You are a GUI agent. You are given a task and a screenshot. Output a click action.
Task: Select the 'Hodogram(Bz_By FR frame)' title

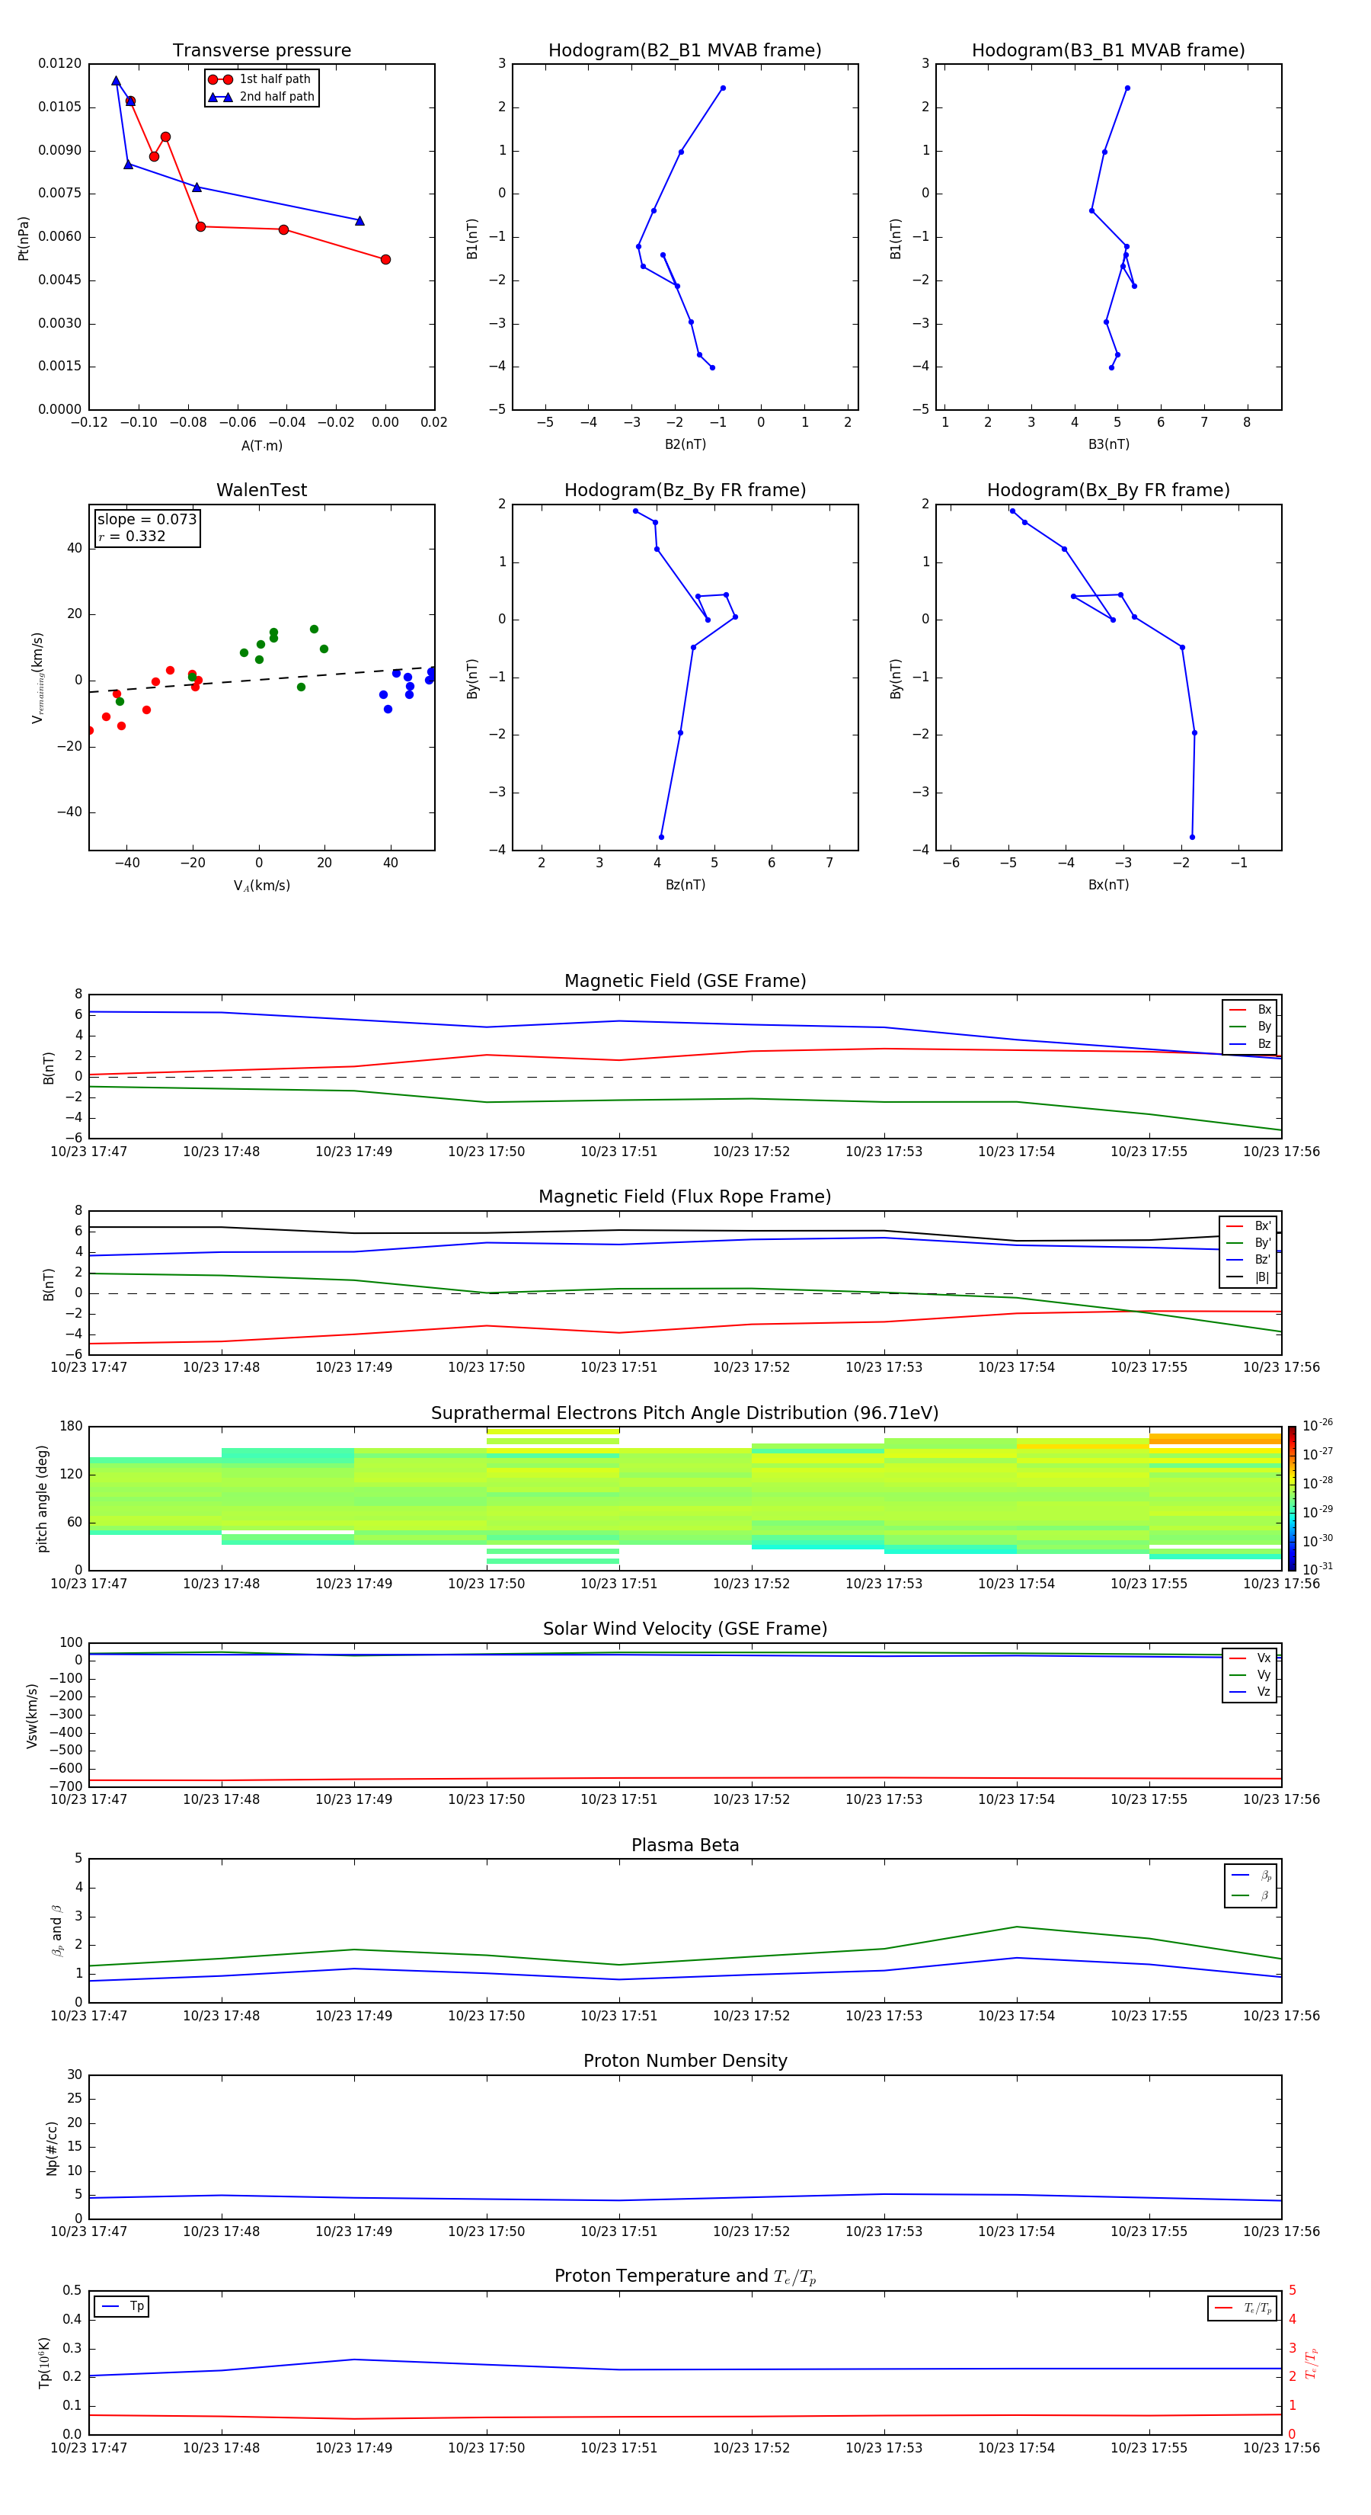[x=685, y=490]
